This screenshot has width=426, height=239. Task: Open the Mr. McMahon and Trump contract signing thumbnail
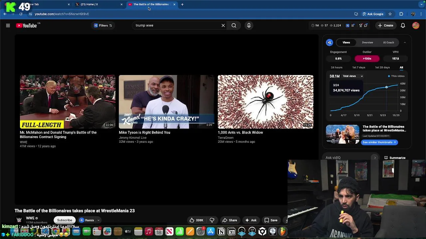[x=68, y=102]
